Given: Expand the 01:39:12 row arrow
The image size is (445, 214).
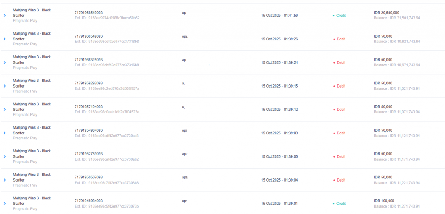Looking at the screenshot, I should 5,109.
